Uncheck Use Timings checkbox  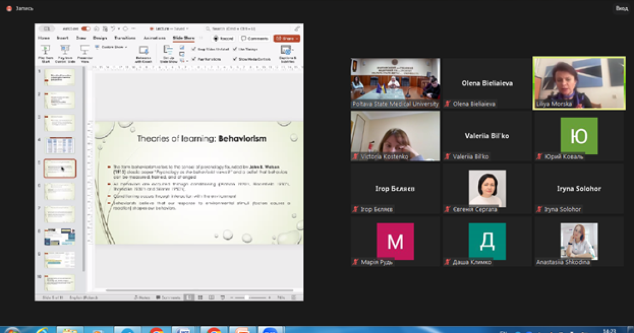[235, 49]
